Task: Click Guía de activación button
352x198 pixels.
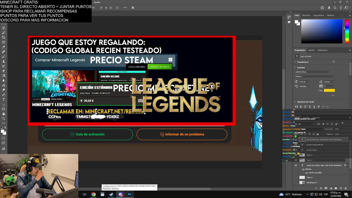Action: (x=87, y=134)
